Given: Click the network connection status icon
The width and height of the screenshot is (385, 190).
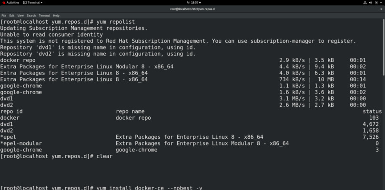Looking at the screenshot, I should click(364, 2).
